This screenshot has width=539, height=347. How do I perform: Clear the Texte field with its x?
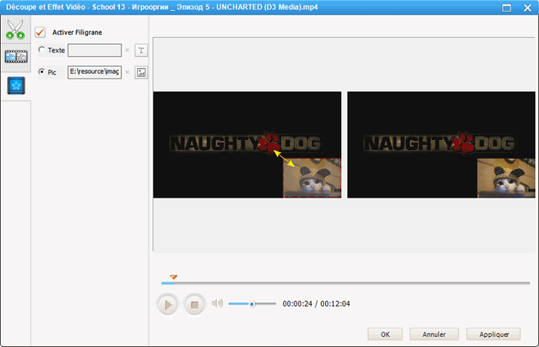point(127,50)
